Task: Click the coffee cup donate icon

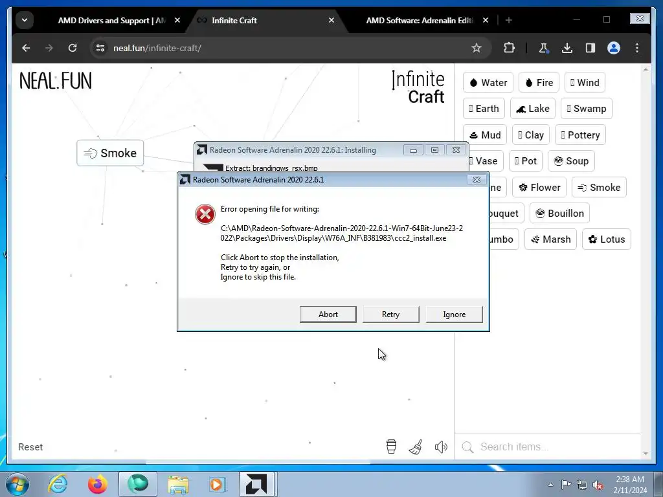Action: point(392,447)
